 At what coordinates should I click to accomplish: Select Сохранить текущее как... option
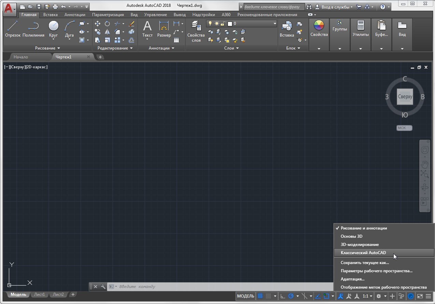(x=365, y=263)
